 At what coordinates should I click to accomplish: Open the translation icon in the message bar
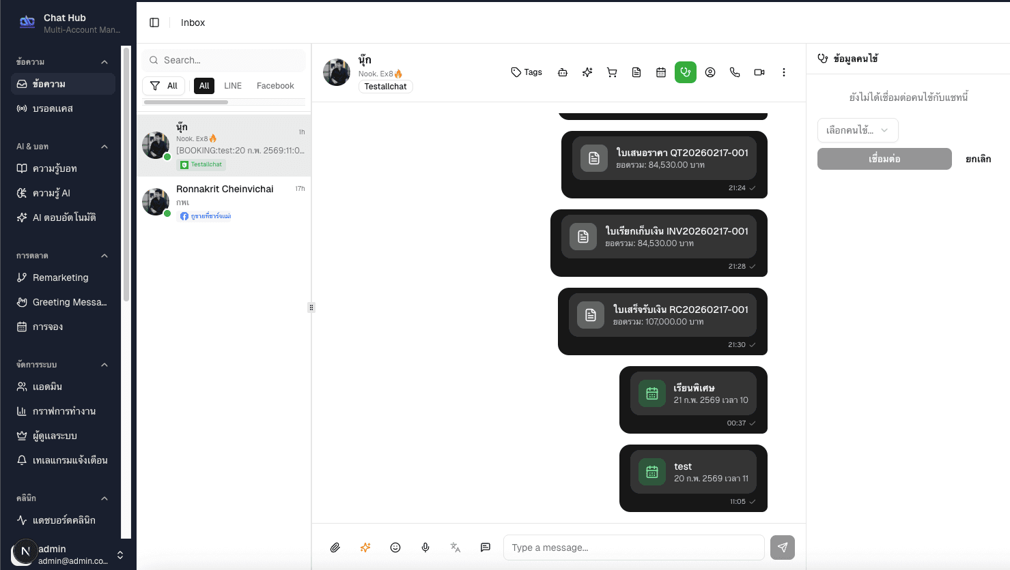coord(455,547)
